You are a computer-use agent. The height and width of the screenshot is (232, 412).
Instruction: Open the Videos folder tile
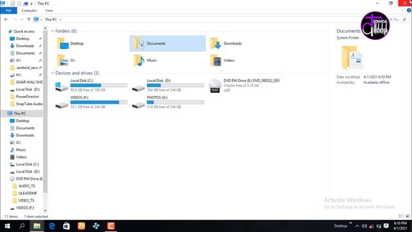pyautogui.click(x=222, y=60)
